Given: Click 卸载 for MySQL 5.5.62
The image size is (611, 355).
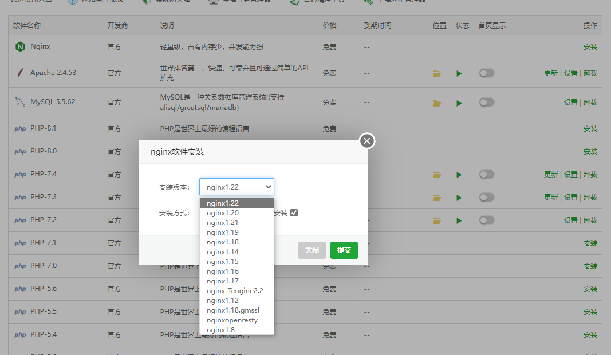Looking at the screenshot, I should [x=590, y=102].
